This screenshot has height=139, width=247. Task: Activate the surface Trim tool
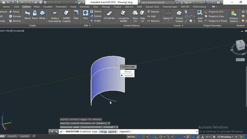(x=86, y=15)
